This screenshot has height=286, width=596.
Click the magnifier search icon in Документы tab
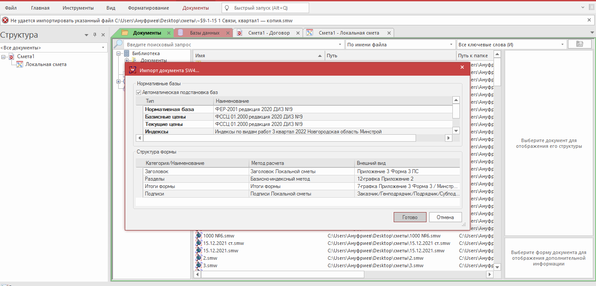[x=118, y=44]
